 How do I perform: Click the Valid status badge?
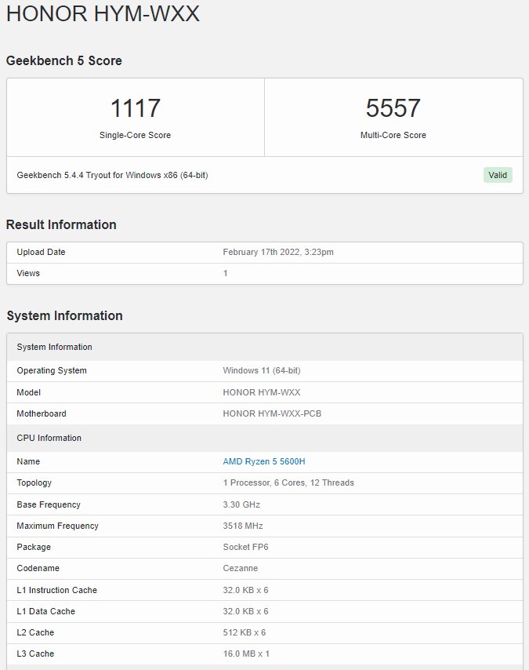pyautogui.click(x=498, y=175)
